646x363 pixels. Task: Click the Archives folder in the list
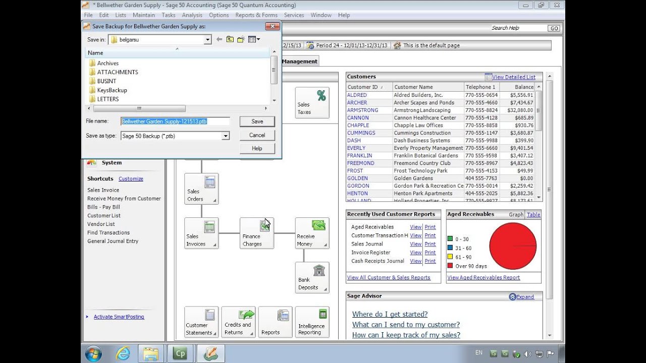point(103,63)
